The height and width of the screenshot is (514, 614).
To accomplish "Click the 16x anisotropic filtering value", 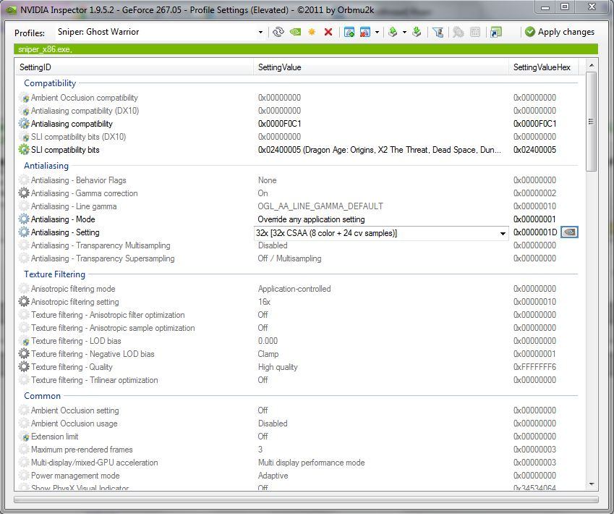I will pos(264,302).
